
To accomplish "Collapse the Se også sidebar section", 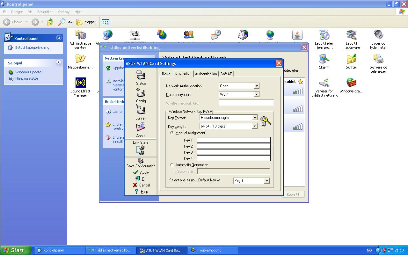I will pos(58,62).
